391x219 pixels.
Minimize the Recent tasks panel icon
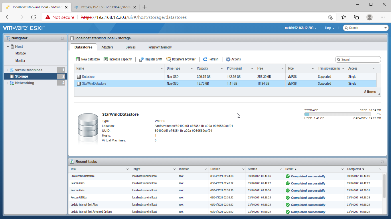point(382,162)
